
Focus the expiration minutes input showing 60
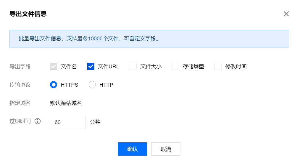[68, 122]
